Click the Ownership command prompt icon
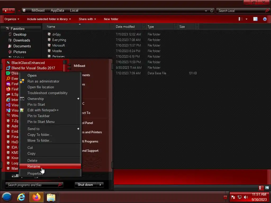This screenshot has height=203, width=271. click(x=22, y=99)
